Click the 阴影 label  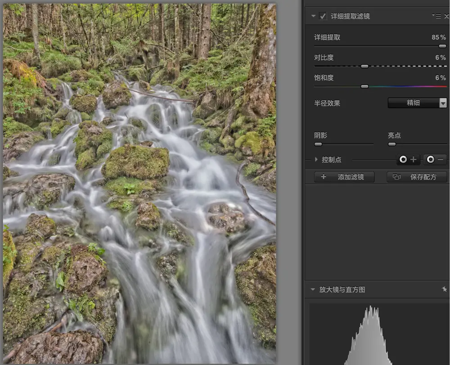pyautogui.click(x=320, y=135)
